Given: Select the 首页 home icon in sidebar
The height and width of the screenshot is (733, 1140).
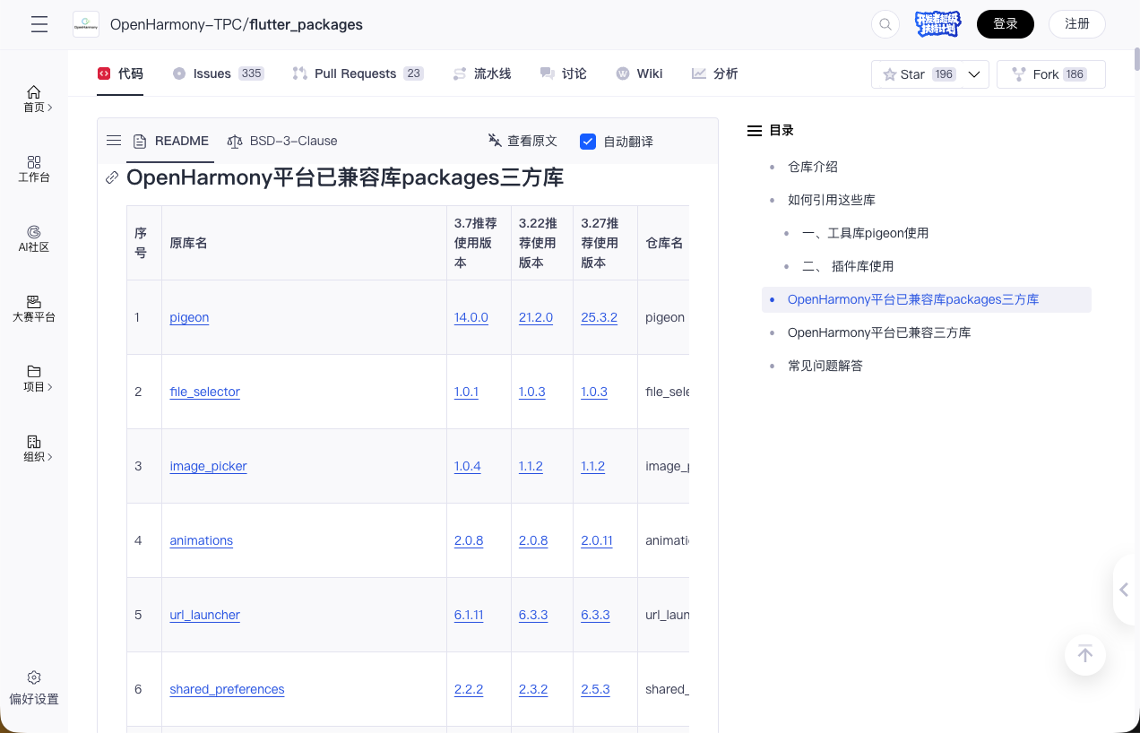Looking at the screenshot, I should click(33, 91).
